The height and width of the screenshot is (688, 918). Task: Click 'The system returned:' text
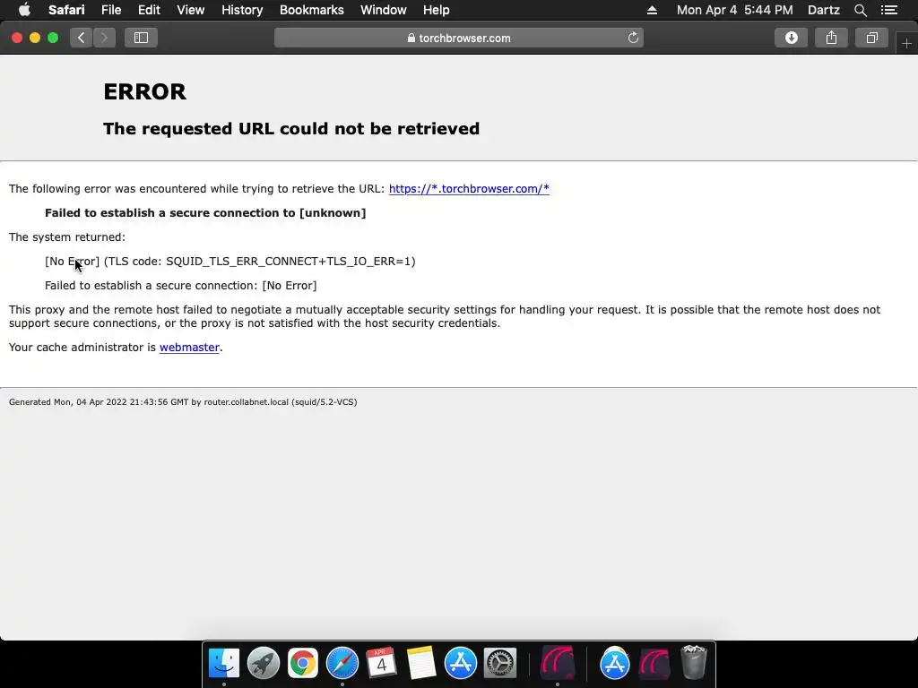(66, 236)
